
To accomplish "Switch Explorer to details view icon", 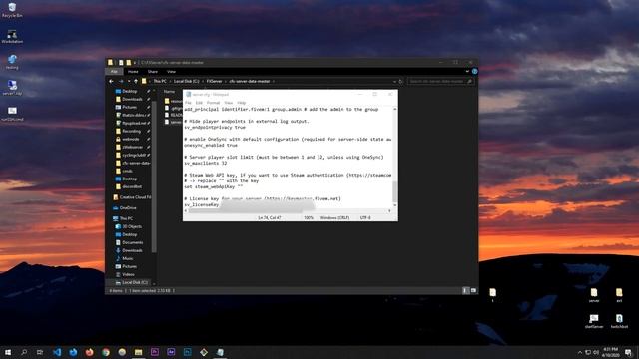I will 466,290.
